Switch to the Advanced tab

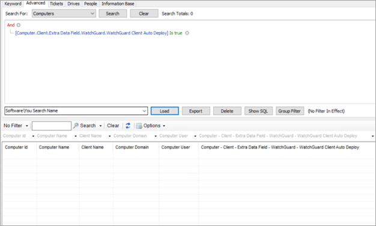coord(35,3)
